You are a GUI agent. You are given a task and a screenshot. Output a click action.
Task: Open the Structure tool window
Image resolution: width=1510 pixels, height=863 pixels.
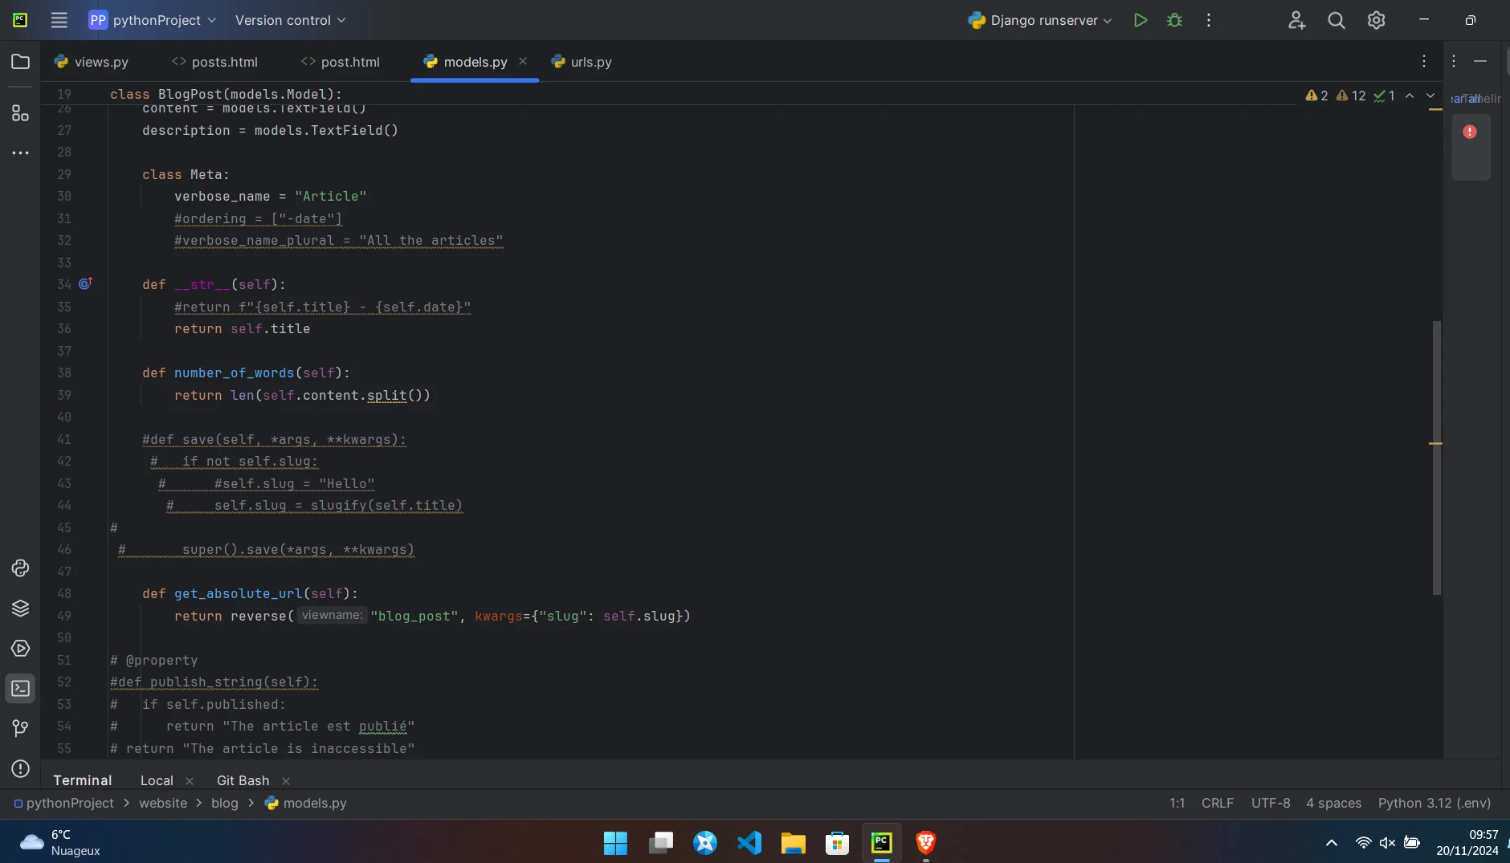(20, 113)
